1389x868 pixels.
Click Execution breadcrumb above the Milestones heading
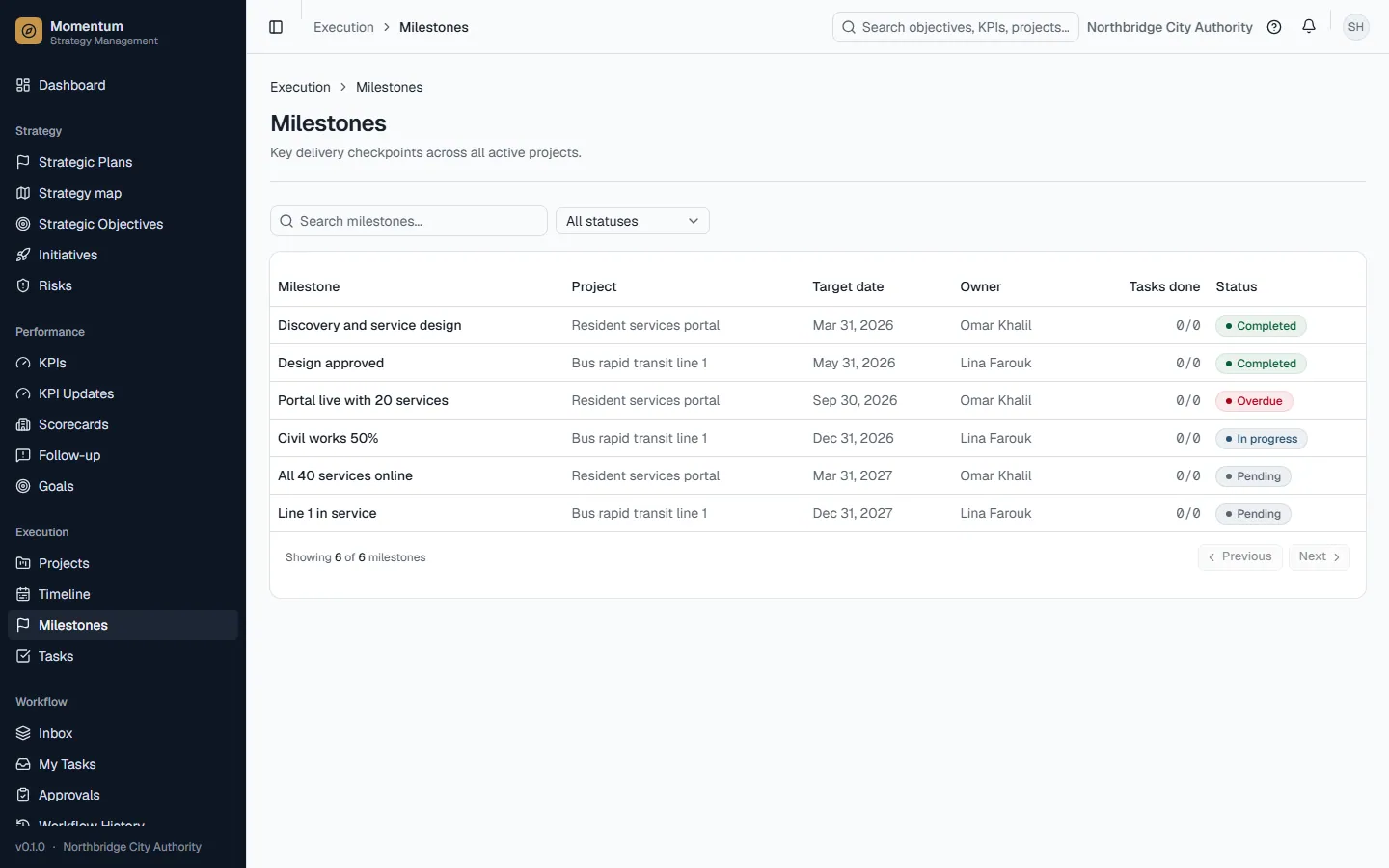(300, 87)
